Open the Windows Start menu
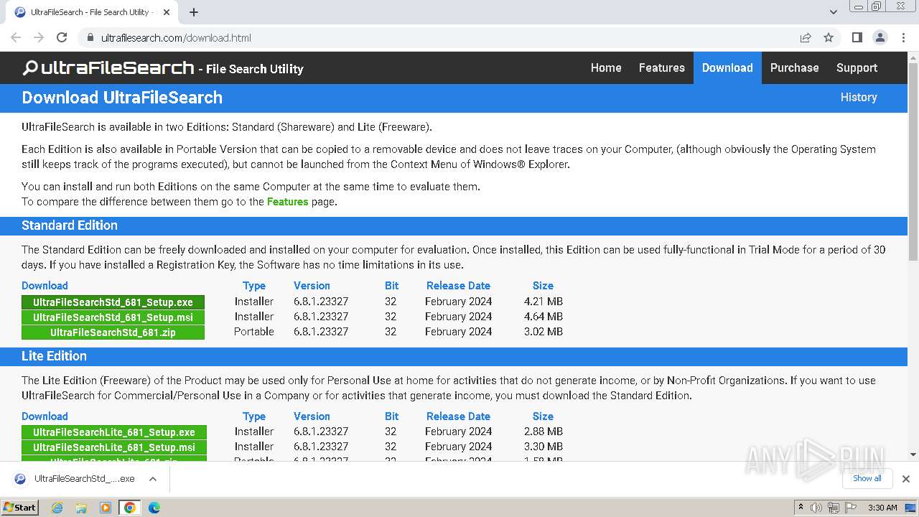Screen dimensions: 919x517 point(20,508)
